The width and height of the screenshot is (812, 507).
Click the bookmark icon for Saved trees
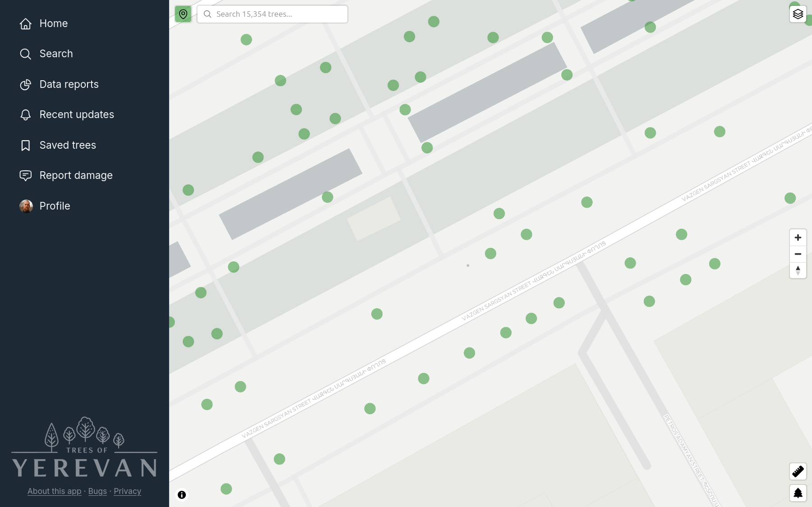pos(26,145)
